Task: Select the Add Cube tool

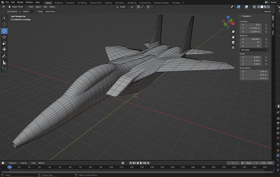Action: (x=4, y=69)
